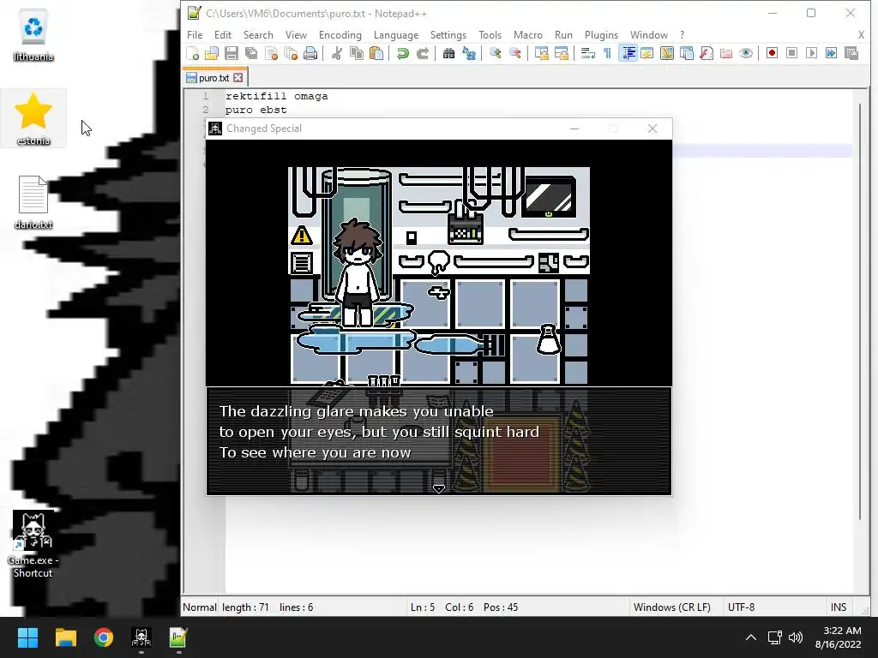Open the View menu
Viewport: 878px width, 658px height.
coord(296,34)
